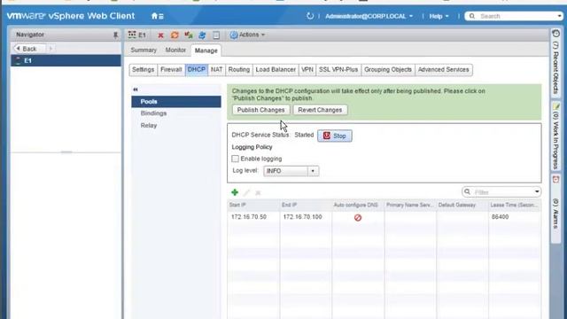Open the Settings sub-tab

143,69
